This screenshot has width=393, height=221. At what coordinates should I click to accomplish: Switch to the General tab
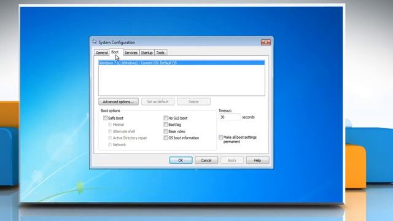click(102, 53)
